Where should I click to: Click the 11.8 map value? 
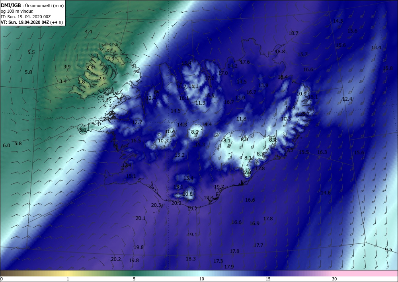[x=242, y=119]
